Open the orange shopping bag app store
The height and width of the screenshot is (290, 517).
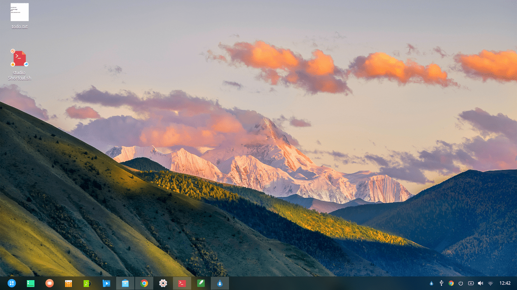click(x=68, y=283)
